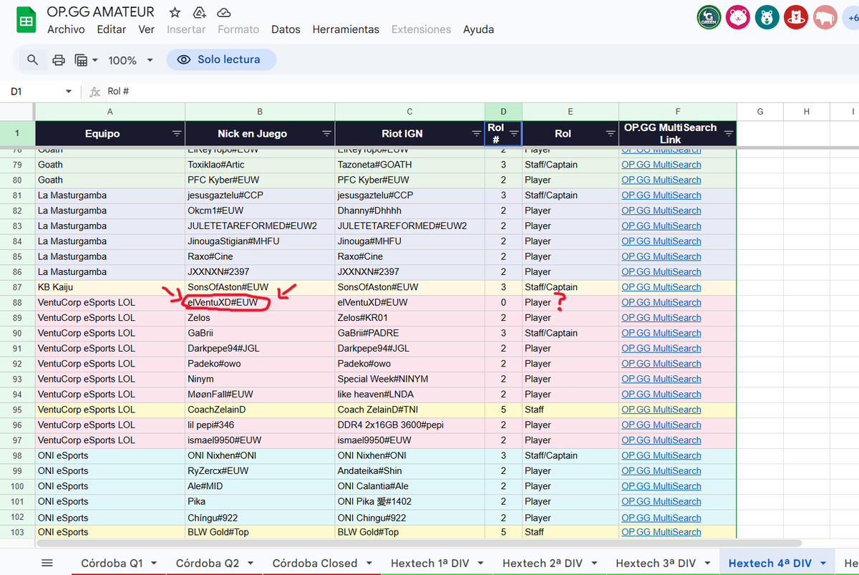The width and height of the screenshot is (859, 575).
Task: Expand the name box dropdown arrow
Action: click(x=69, y=92)
